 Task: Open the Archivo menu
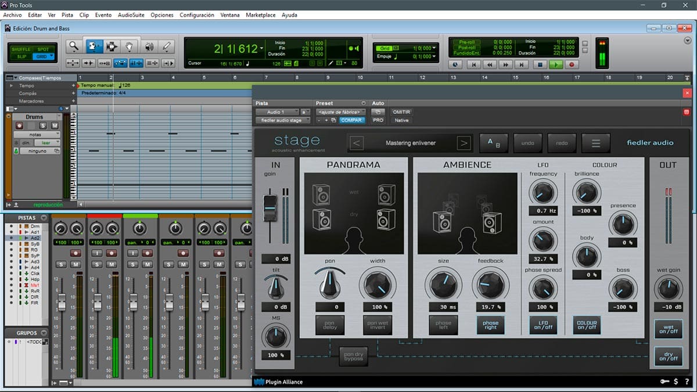point(12,15)
